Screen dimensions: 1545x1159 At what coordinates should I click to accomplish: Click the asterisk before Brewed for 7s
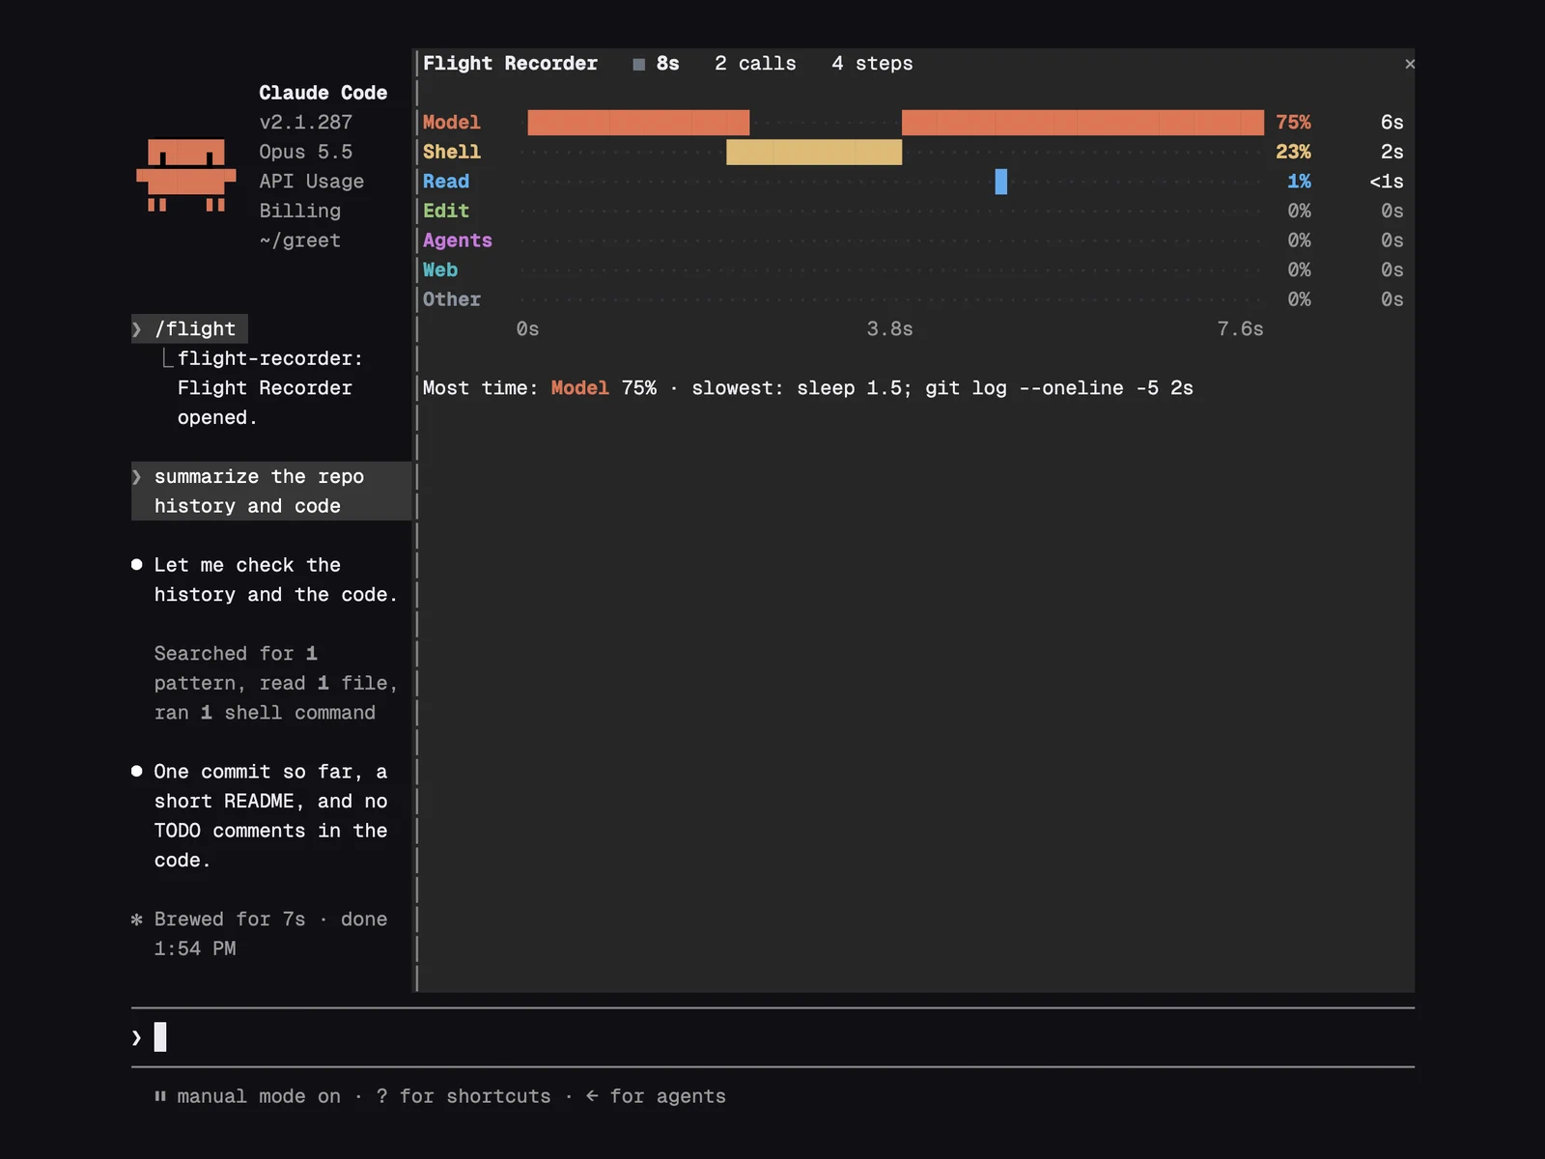click(x=137, y=919)
